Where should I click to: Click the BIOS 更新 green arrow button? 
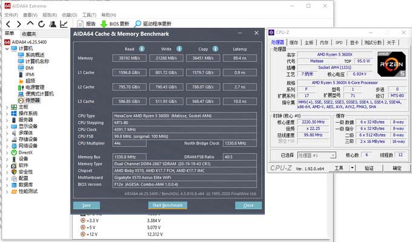tap(115, 24)
